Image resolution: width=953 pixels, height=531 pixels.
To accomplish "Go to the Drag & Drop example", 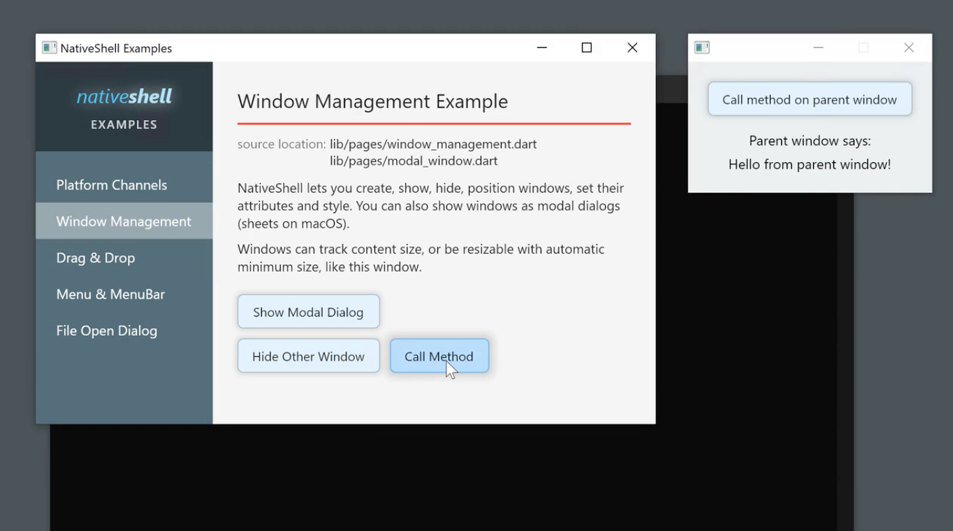I will (x=124, y=258).
